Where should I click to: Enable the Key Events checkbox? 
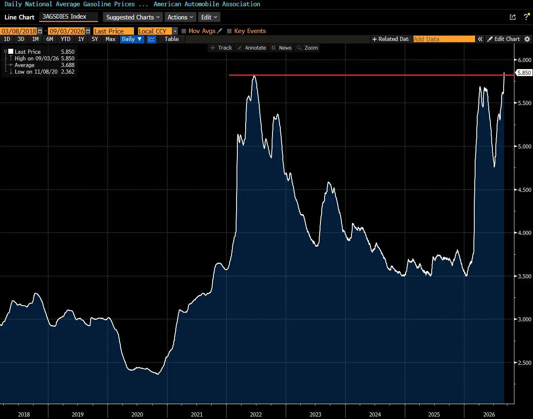pos(229,31)
